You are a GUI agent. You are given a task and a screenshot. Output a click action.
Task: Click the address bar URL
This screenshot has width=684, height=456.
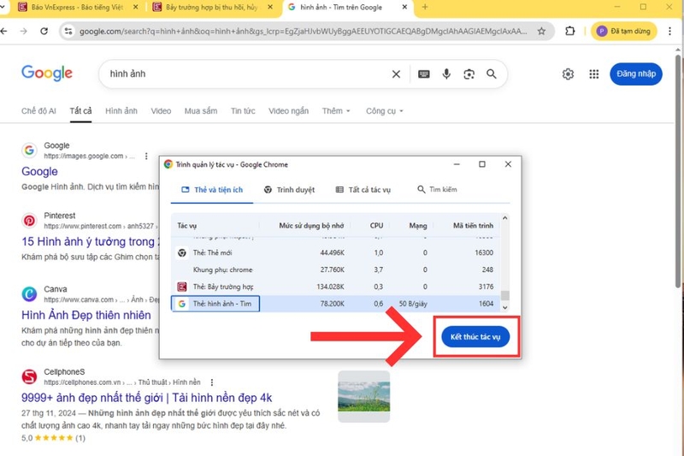pos(304,31)
